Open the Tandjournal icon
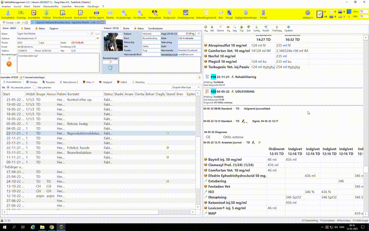 169,14
